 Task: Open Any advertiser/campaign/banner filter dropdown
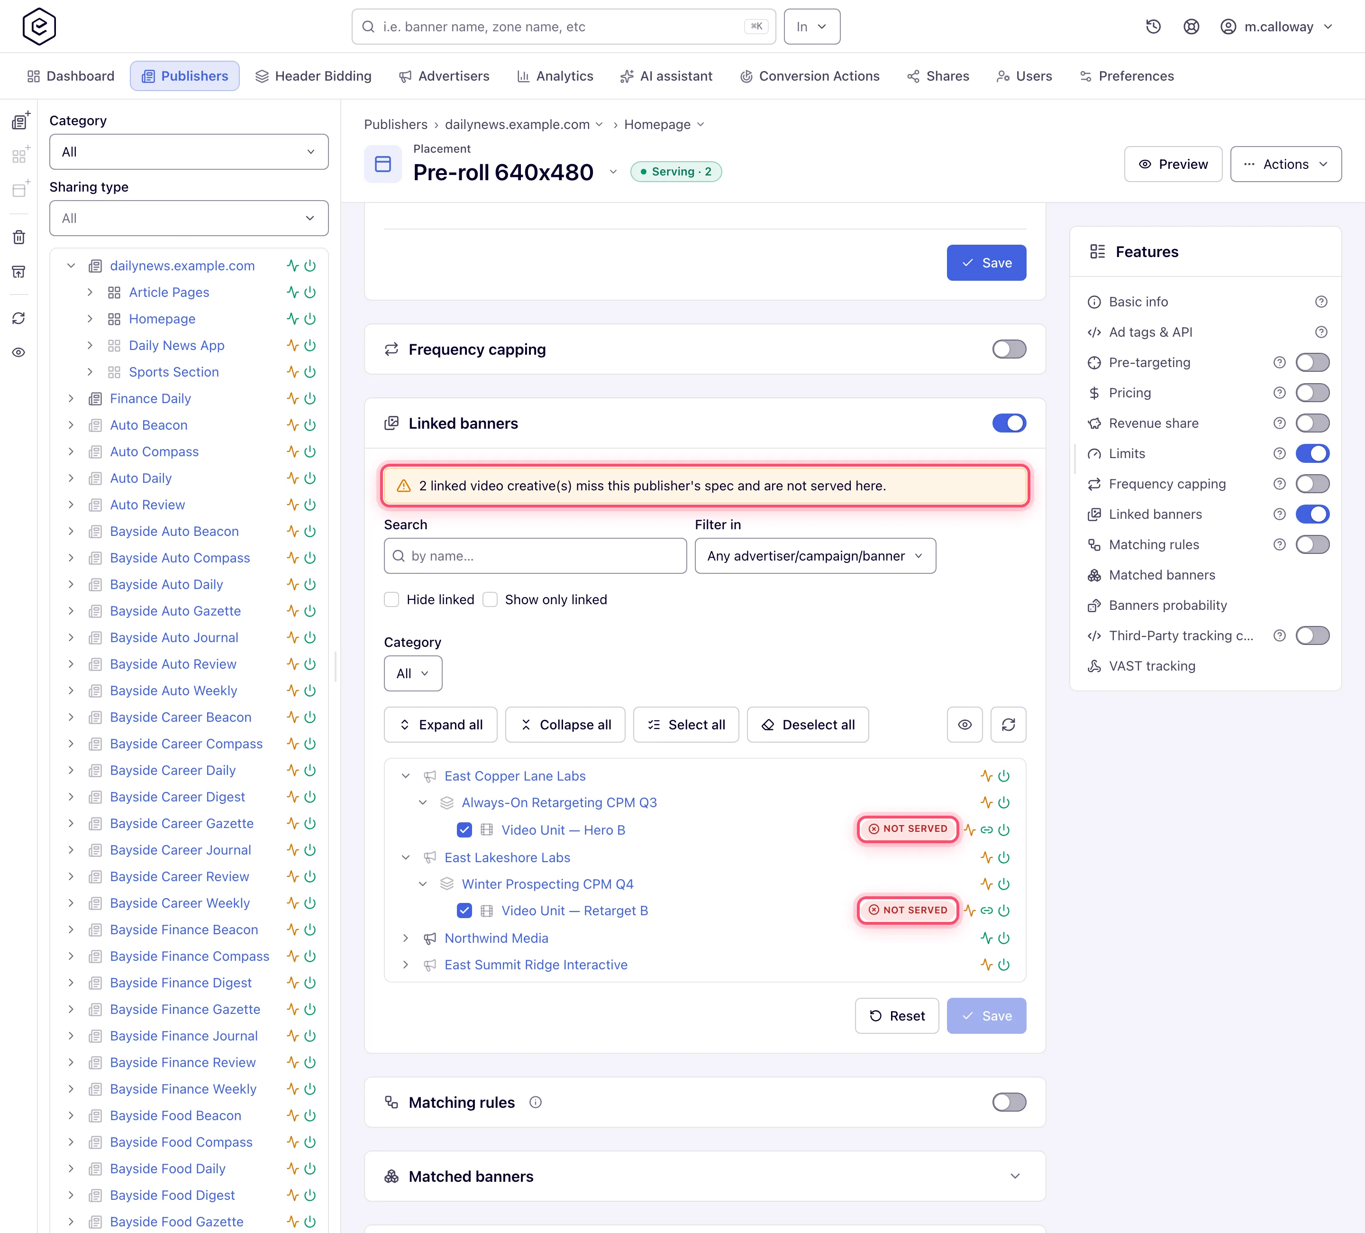click(x=815, y=556)
